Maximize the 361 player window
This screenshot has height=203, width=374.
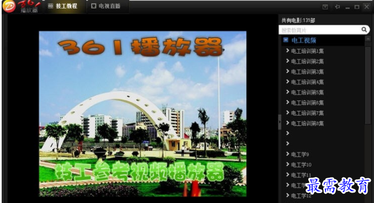357,7
